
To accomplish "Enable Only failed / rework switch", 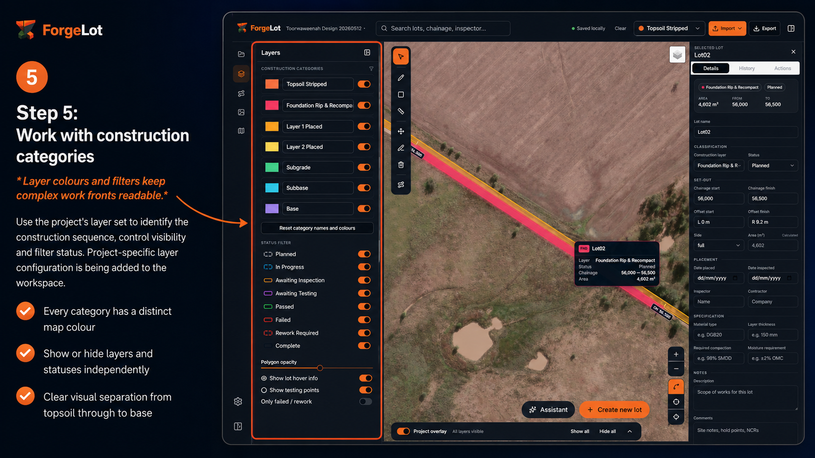I will pos(366,402).
